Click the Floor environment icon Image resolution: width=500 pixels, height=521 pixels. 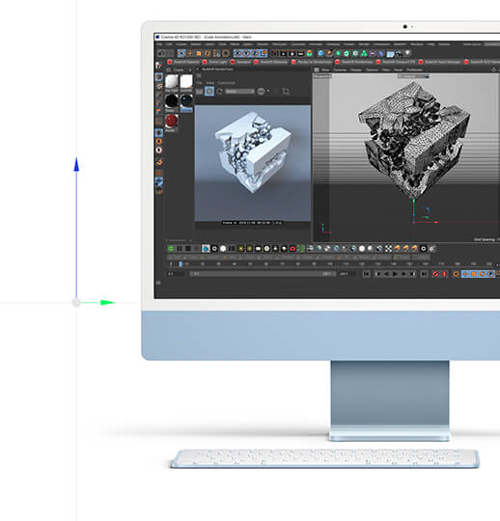point(390,53)
